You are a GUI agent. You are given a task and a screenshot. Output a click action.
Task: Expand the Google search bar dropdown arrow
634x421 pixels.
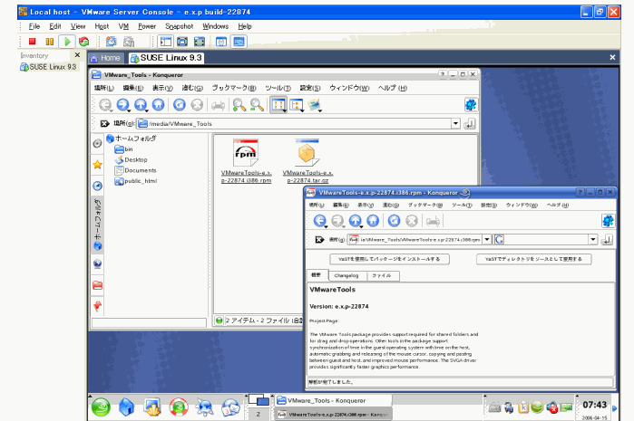coord(593,239)
